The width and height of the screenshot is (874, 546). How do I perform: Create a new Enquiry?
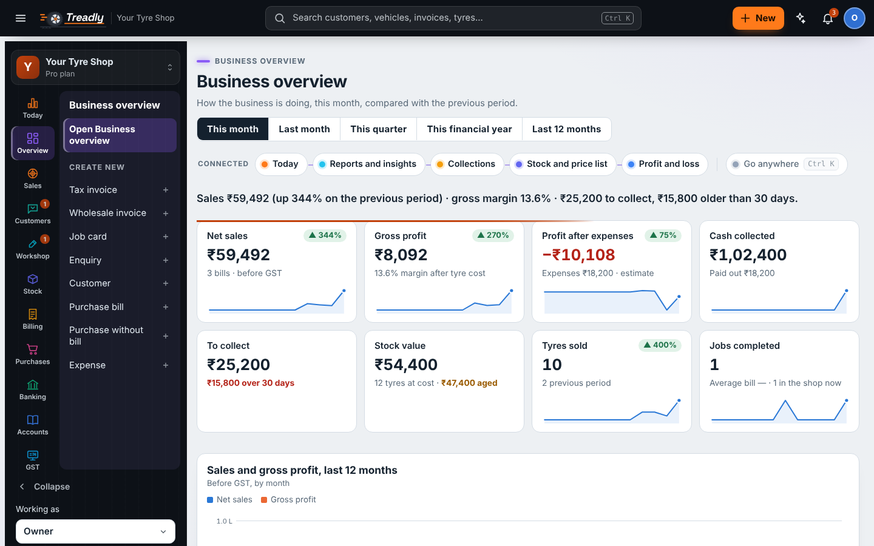tap(120, 260)
